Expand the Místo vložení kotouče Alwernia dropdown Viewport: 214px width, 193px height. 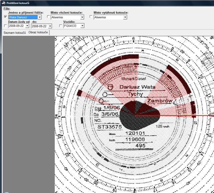click(x=82, y=17)
